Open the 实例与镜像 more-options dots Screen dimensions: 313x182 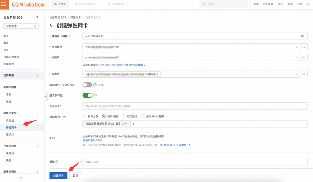tap(38, 87)
